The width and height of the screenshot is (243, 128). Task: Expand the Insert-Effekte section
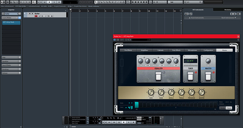[10, 18]
